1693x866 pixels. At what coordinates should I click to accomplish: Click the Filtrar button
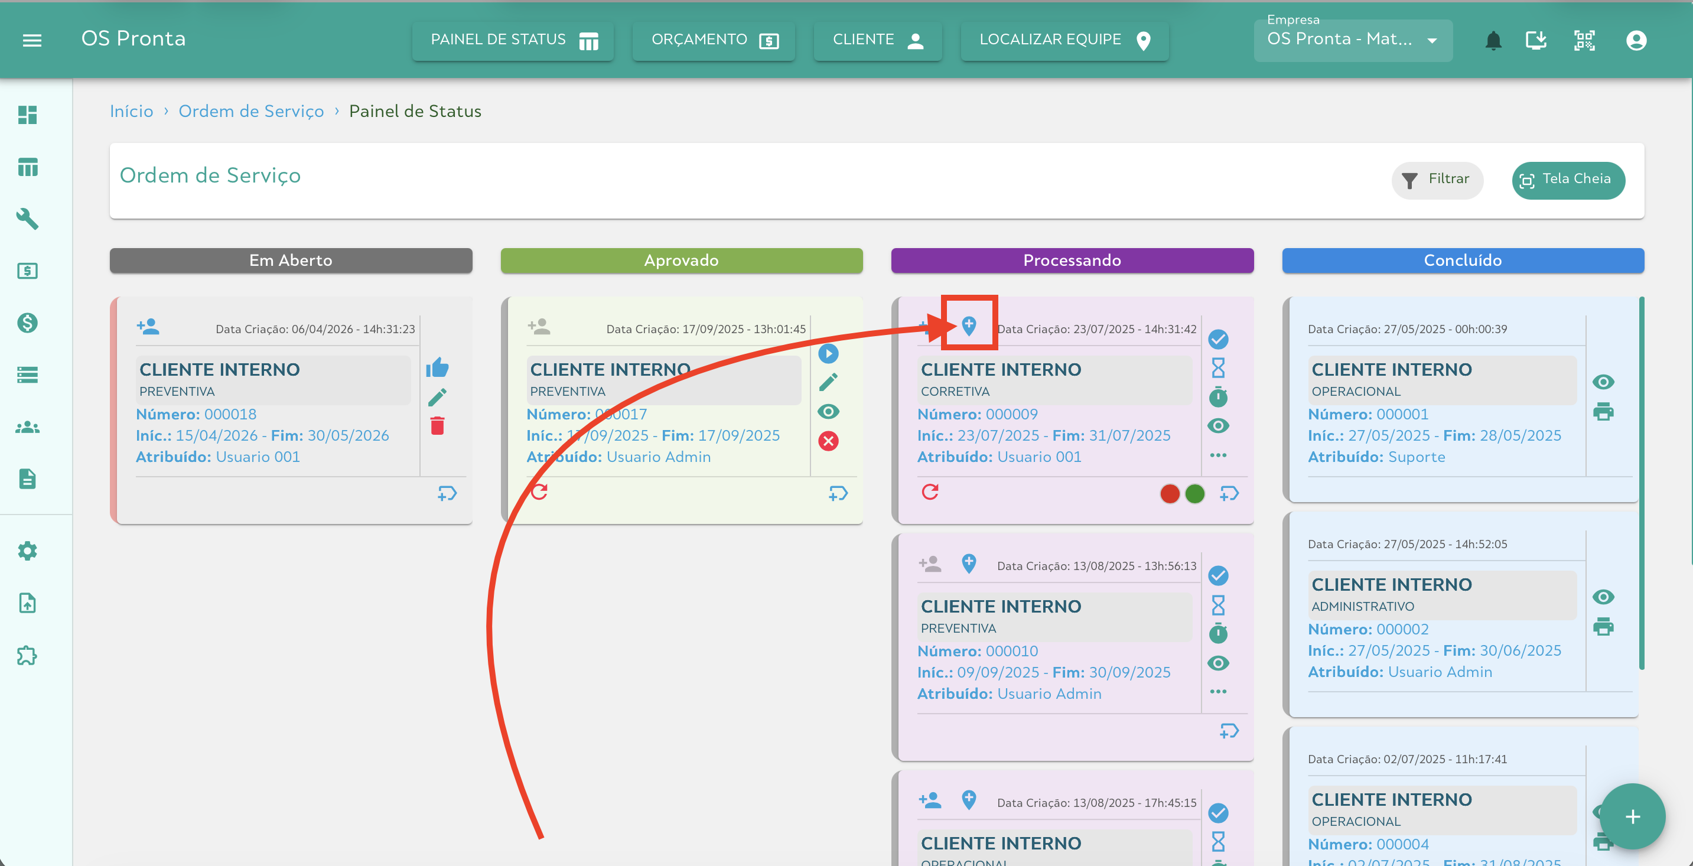click(x=1437, y=180)
